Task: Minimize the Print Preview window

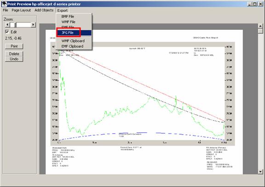Action: pos(250,4)
